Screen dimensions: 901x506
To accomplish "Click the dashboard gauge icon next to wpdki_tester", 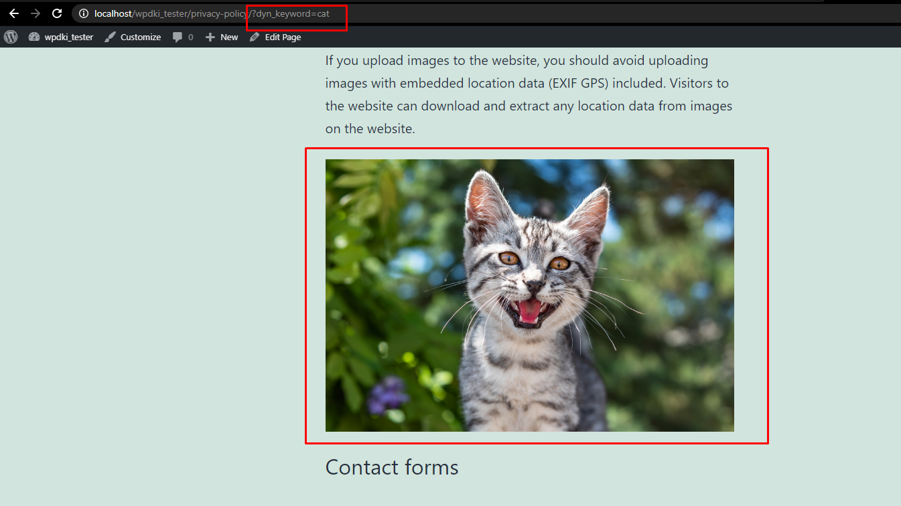I will click(x=34, y=37).
